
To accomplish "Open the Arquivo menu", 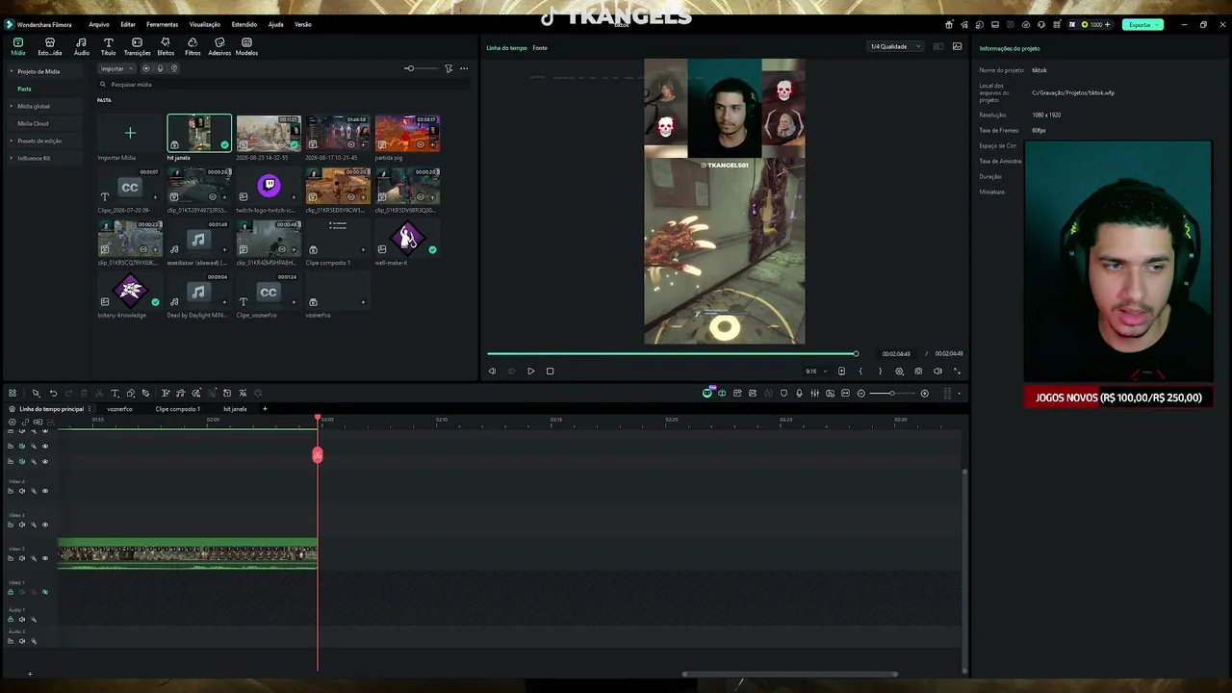I will coord(99,24).
